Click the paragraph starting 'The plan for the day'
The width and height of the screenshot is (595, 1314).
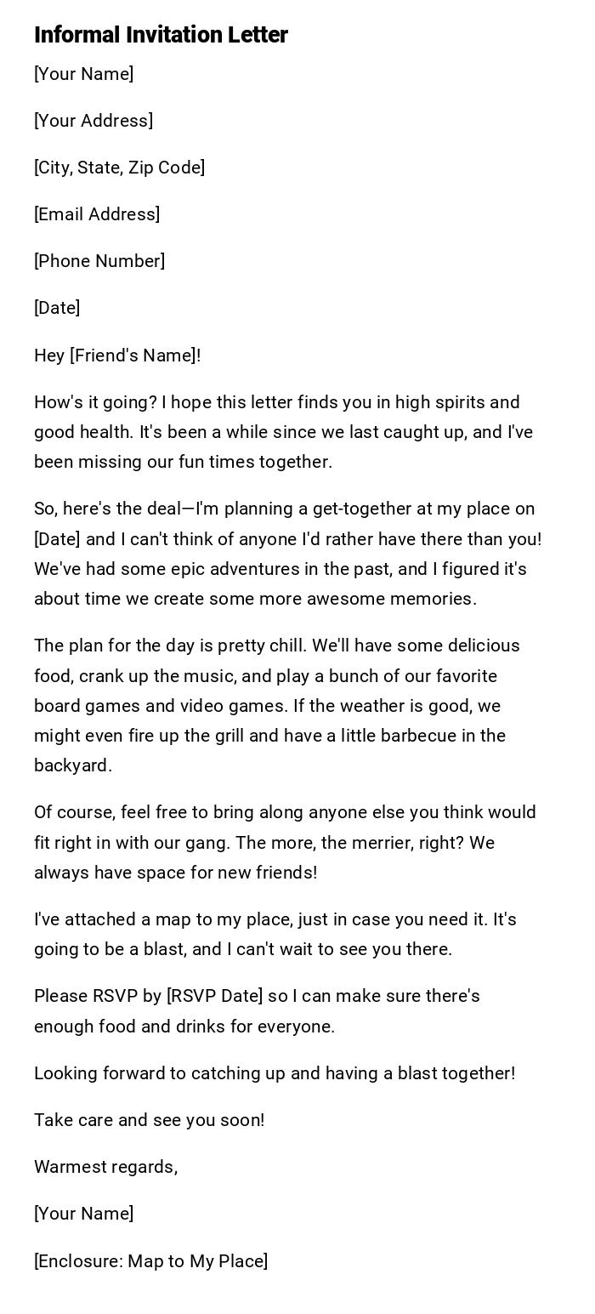coord(276,705)
